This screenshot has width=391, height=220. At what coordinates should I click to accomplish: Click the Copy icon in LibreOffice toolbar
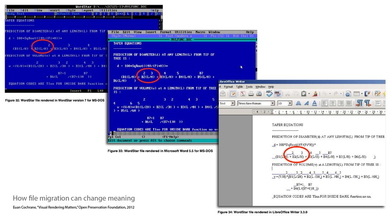296,94
